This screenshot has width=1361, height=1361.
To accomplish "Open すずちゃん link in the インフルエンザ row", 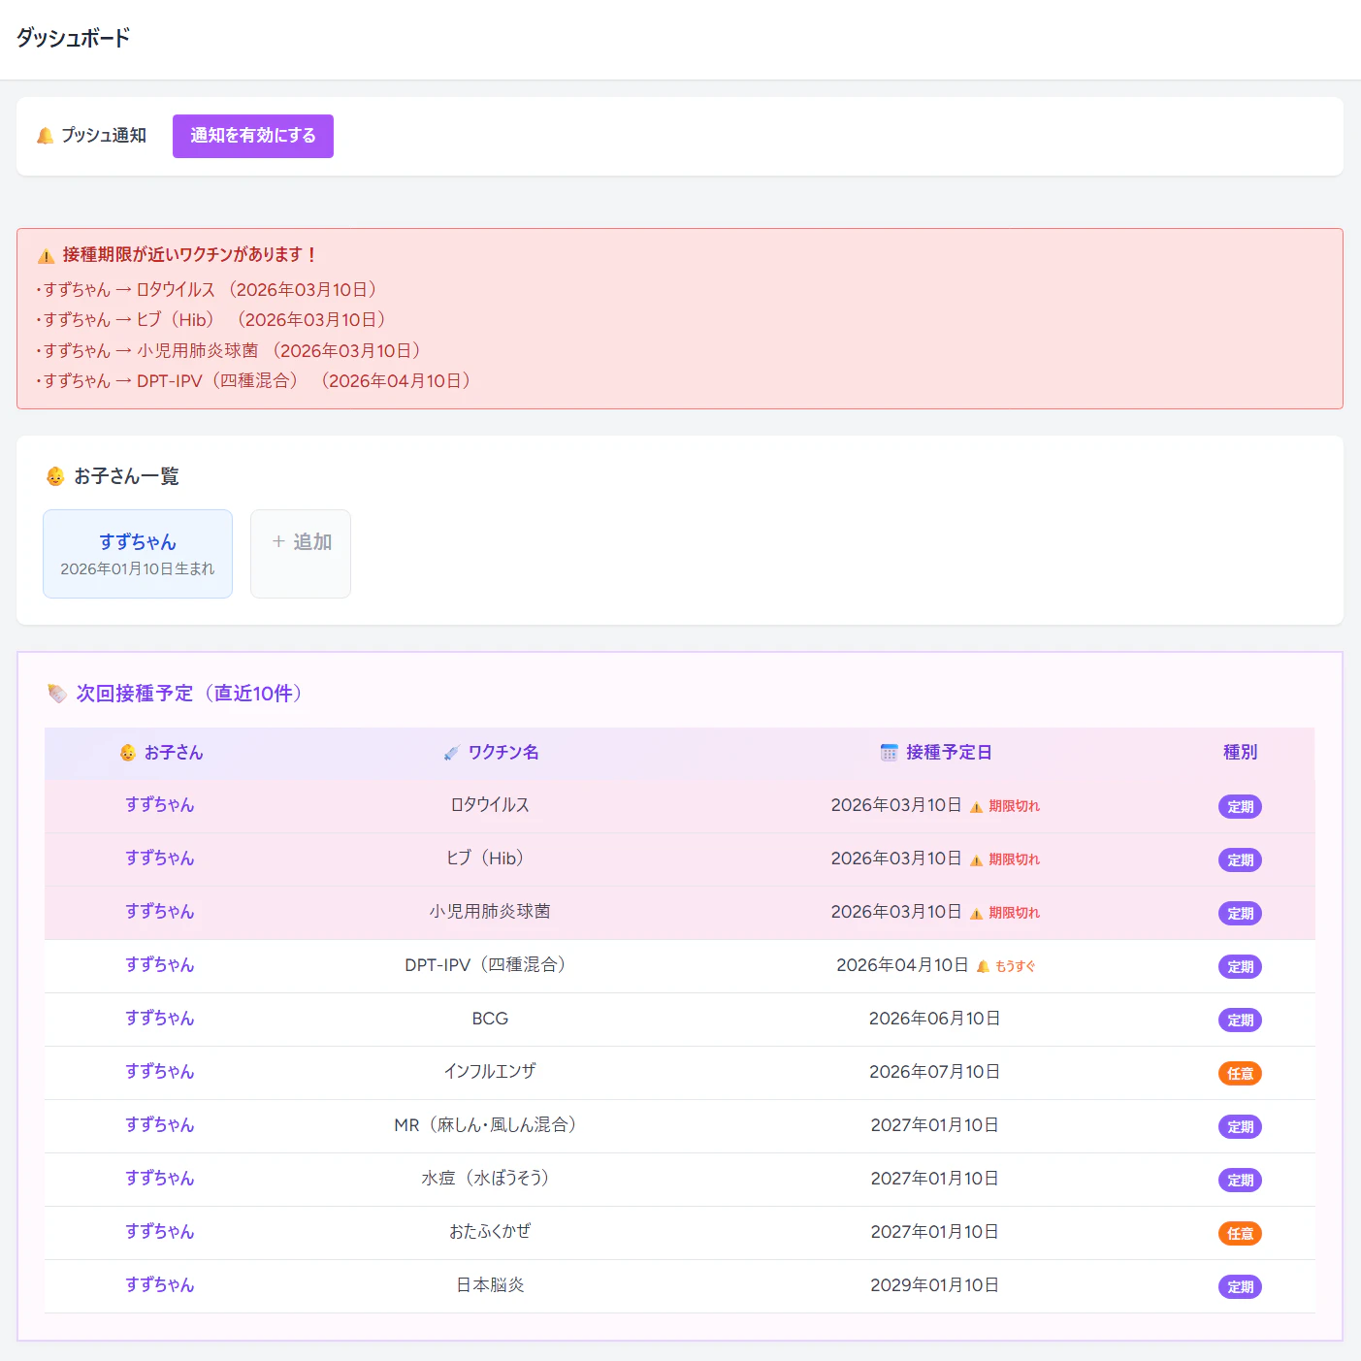I will pos(160,1072).
